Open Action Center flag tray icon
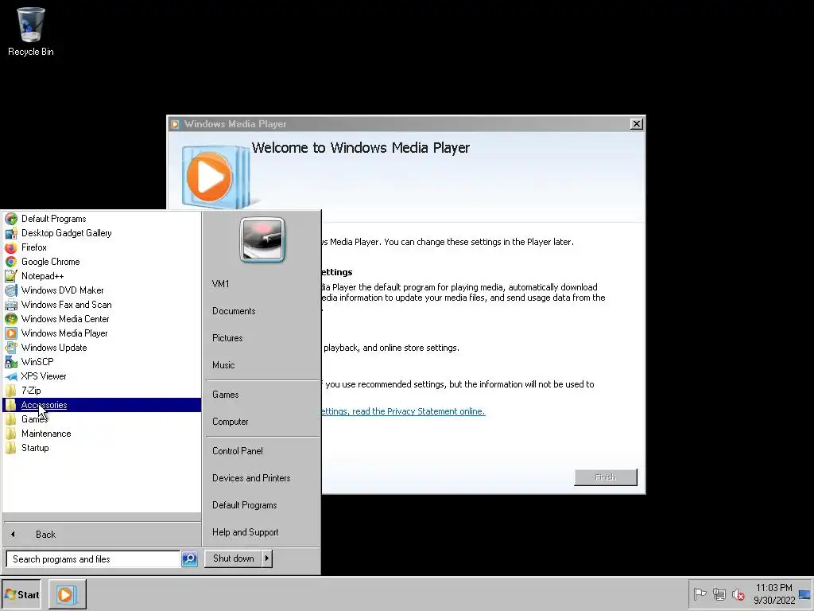 700,593
